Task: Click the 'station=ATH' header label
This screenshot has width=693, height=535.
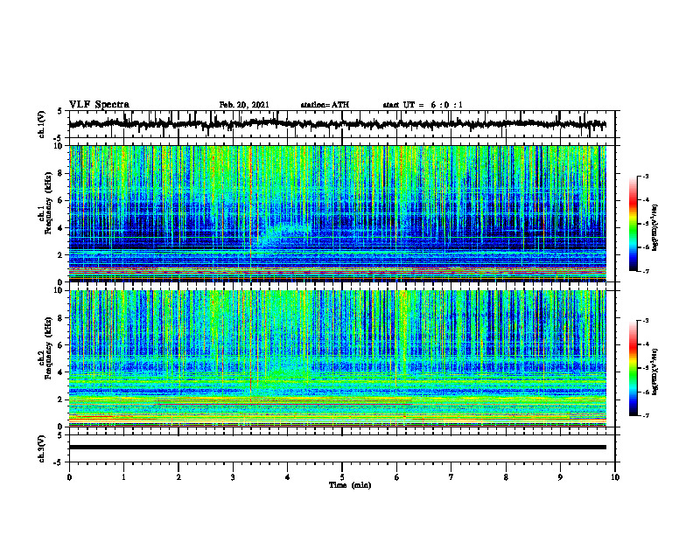Action: (325, 105)
